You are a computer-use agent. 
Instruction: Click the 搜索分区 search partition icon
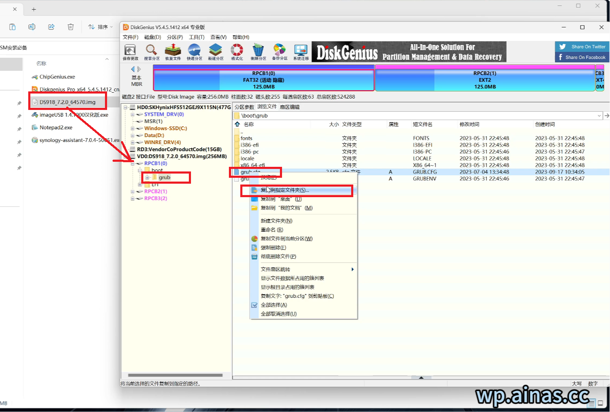pyautogui.click(x=152, y=52)
